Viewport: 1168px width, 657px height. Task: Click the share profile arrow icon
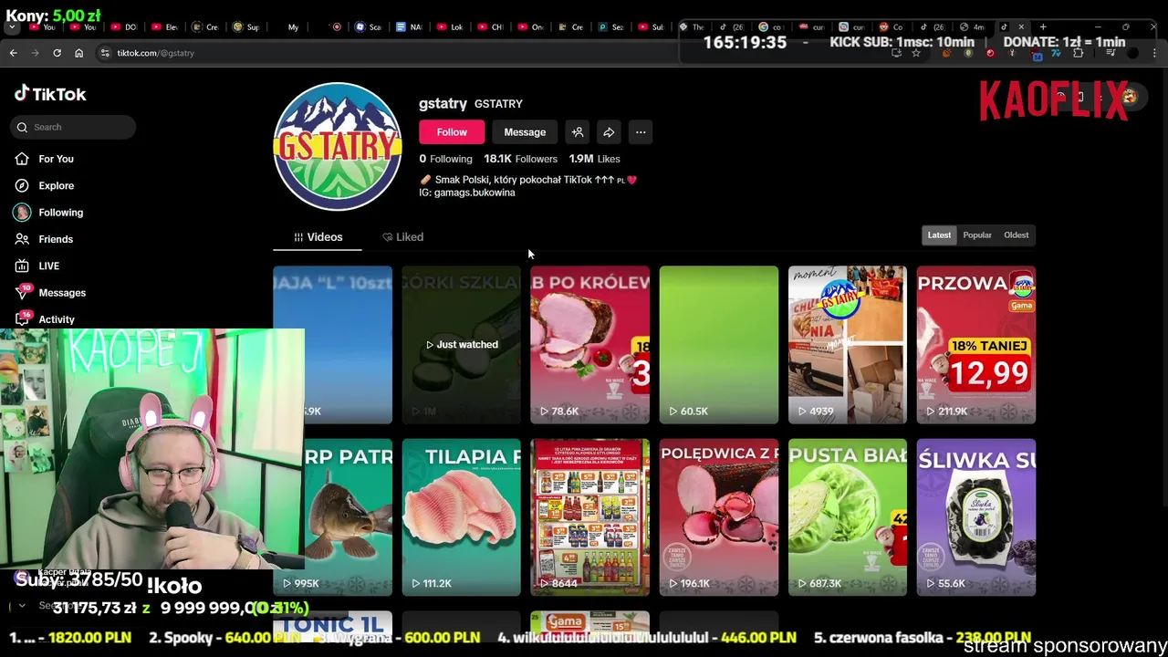click(609, 132)
